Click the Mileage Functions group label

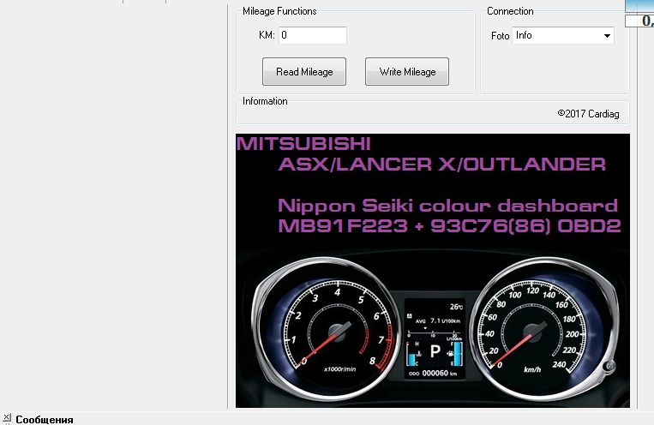click(279, 11)
